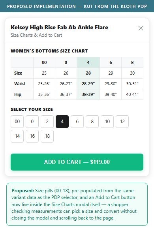
Task: Select size 16 pill
Action: coord(32,136)
